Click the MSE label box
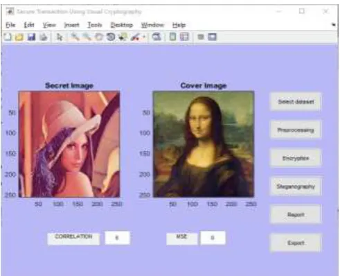This screenshot has height=276, width=340. click(x=182, y=238)
